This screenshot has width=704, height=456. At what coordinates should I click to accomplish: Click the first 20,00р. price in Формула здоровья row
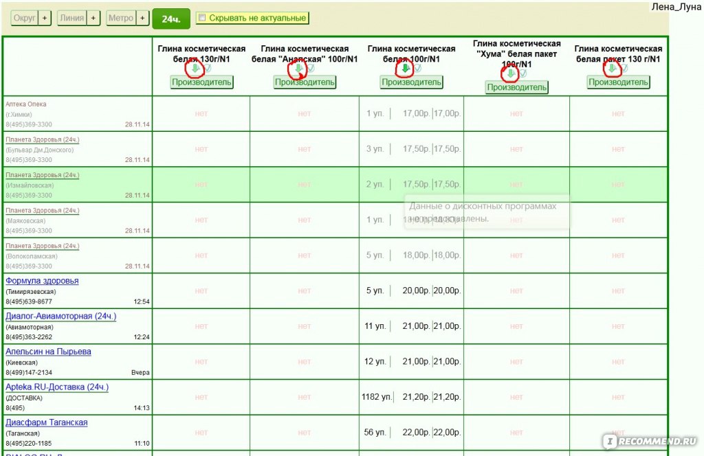click(416, 290)
